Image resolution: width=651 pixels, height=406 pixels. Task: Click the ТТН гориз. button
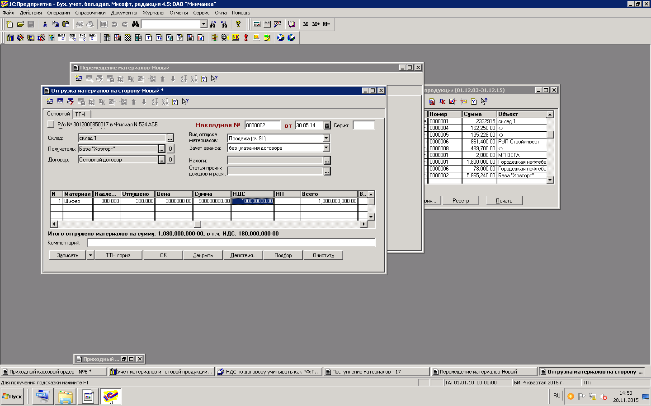pyautogui.click(x=118, y=255)
